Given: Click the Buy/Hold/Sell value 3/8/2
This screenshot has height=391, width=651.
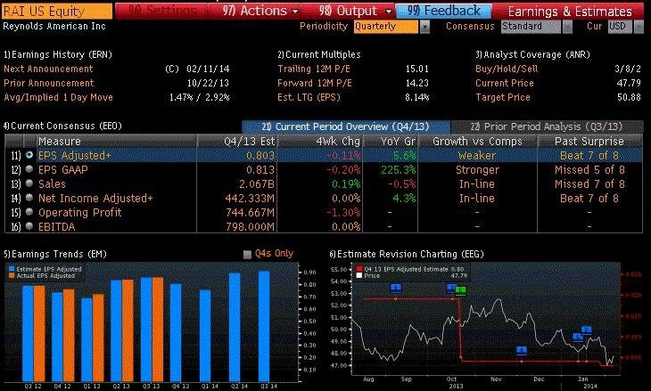Looking at the screenshot, I should tap(628, 69).
